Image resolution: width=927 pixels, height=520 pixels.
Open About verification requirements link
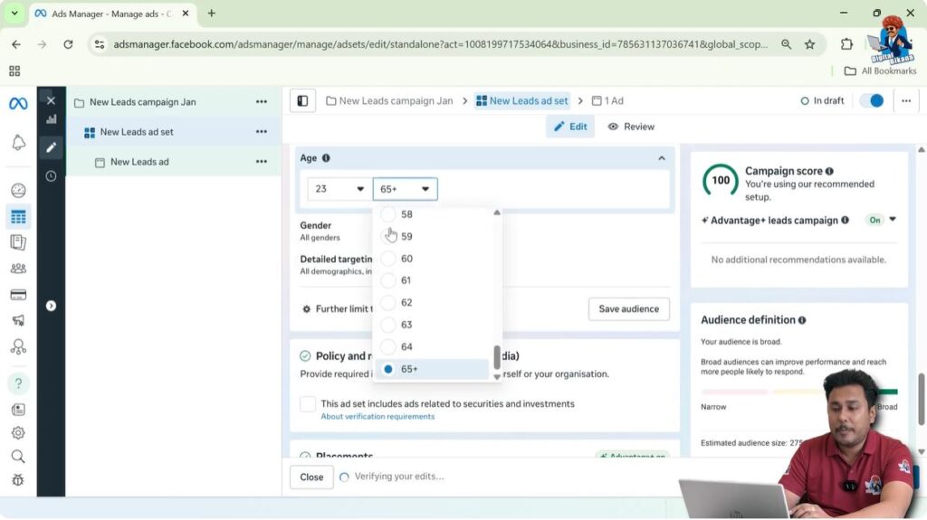pyautogui.click(x=377, y=417)
